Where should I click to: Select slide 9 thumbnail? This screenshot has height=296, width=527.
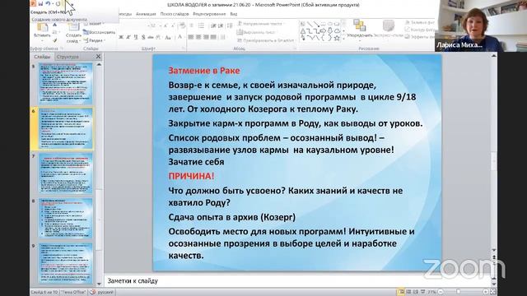pos(66,263)
